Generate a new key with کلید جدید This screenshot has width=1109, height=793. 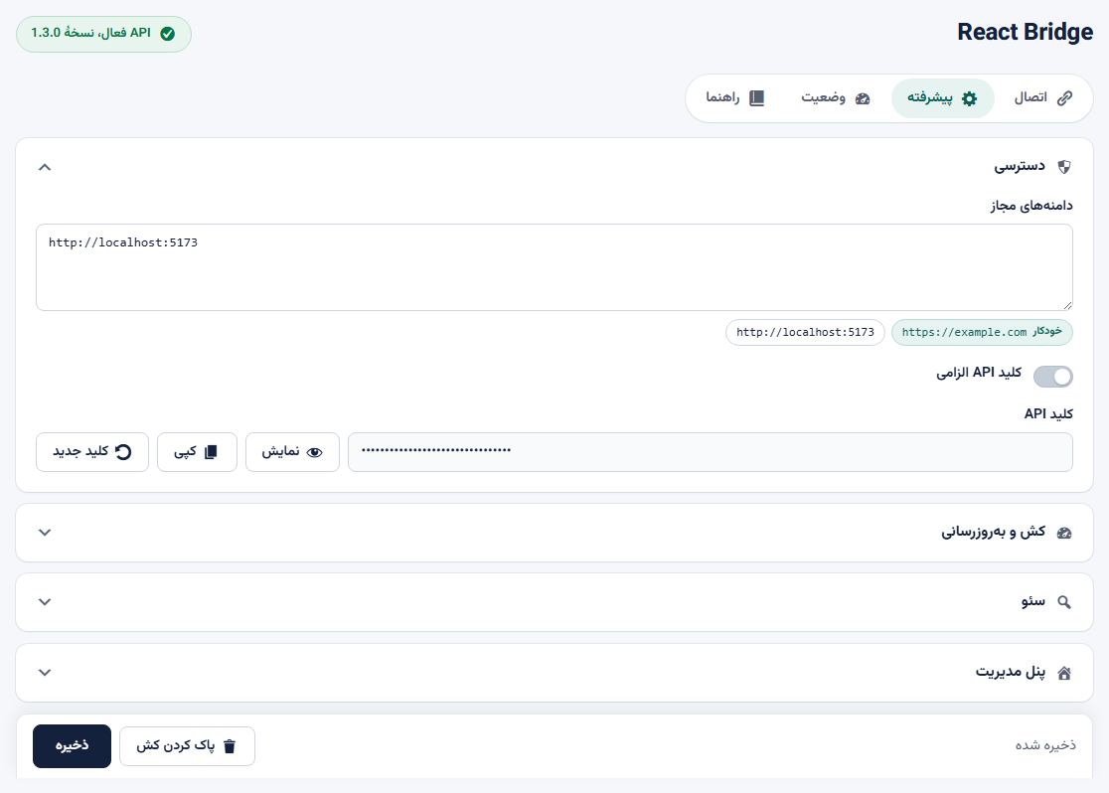point(92,452)
